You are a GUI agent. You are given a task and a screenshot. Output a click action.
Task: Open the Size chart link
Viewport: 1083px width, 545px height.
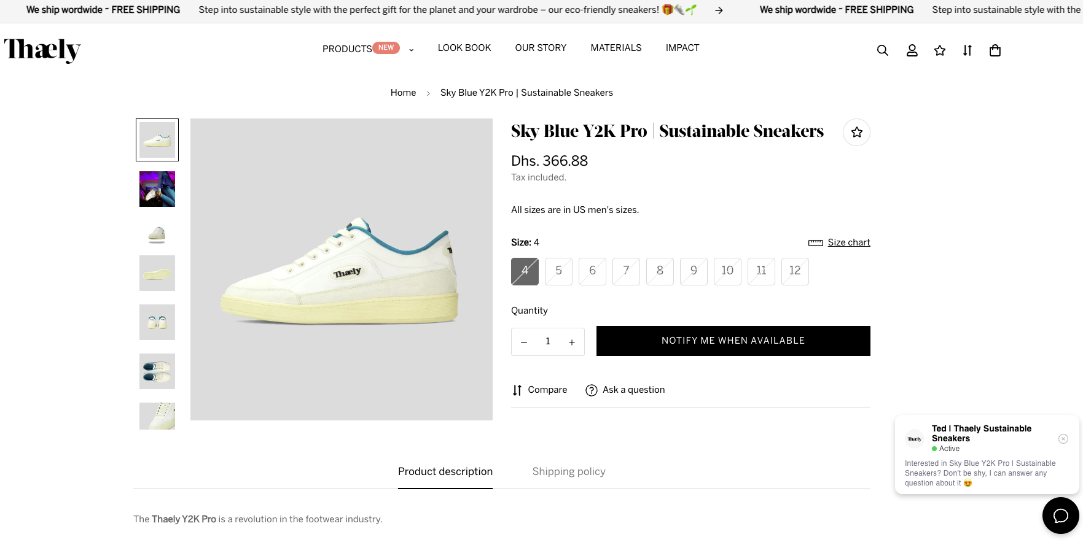(848, 242)
